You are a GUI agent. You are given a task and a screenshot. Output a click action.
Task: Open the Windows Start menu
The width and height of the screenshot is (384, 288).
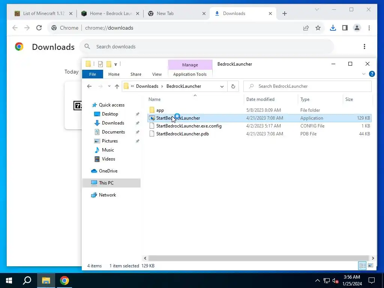pos(9,280)
